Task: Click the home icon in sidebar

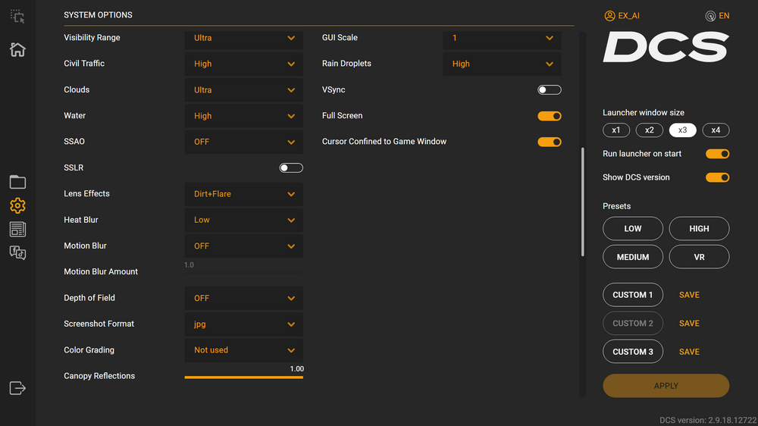Action: 17,50
